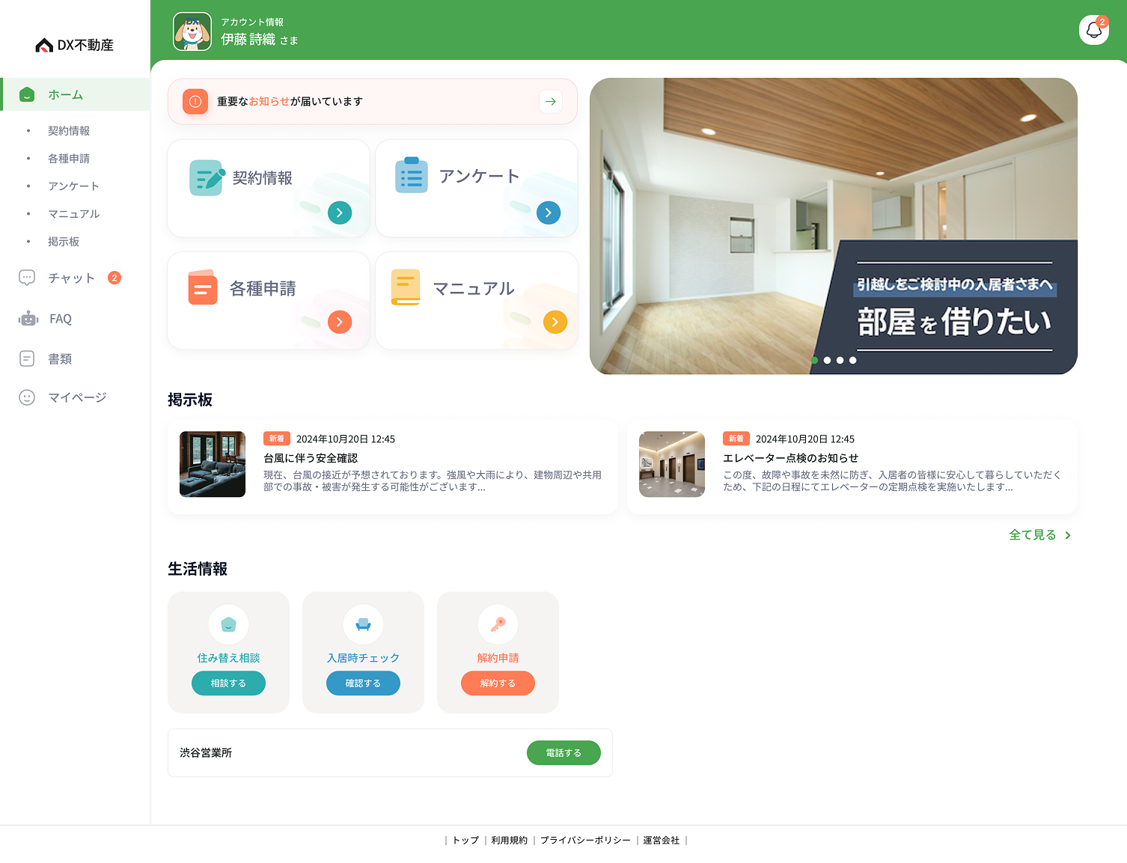
Task: Click the user avatar mascot icon
Action: (x=192, y=31)
